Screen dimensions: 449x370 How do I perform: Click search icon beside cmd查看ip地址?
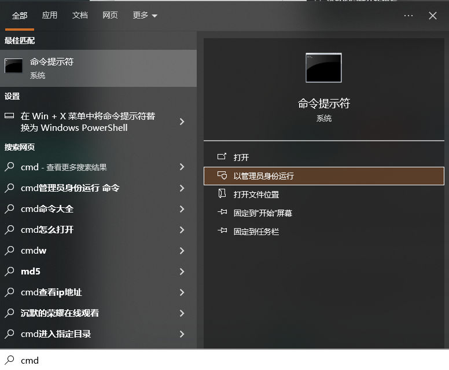click(x=9, y=292)
